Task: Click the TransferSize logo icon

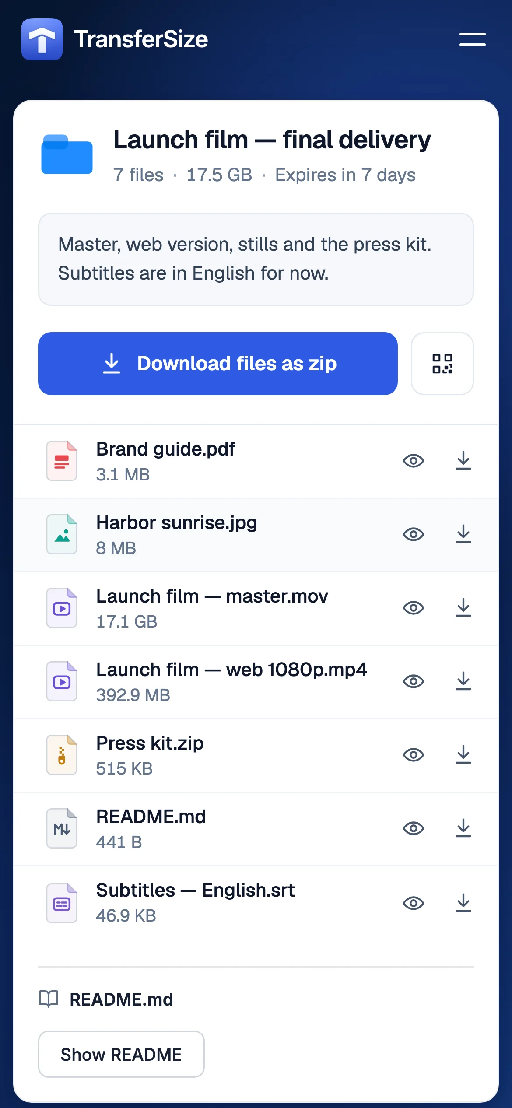Action: pos(42,39)
